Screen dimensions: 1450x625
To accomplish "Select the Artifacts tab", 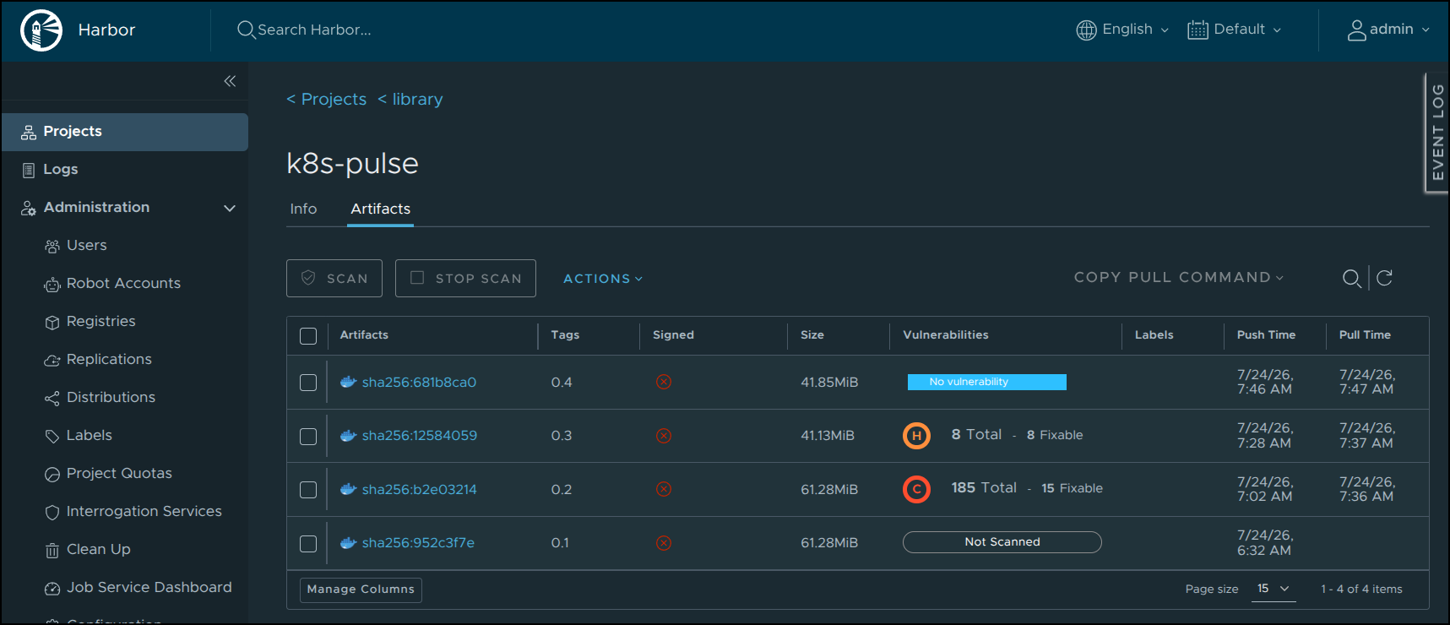I will [381, 209].
